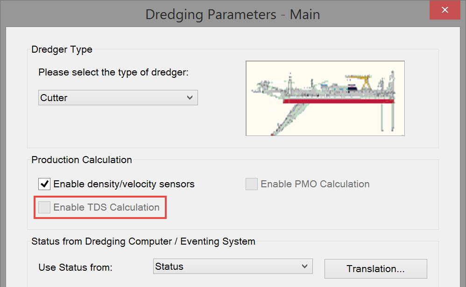Image resolution: width=466 pixels, height=287 pixels.
Task: Uncheck the density/velocity sensors checkbox
Action: click(x=45, y=184)
